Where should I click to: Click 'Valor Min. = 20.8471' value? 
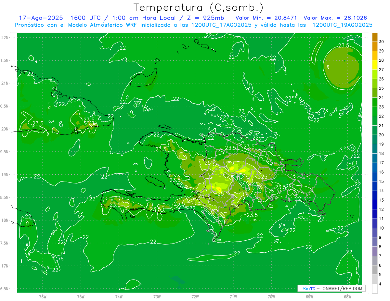pyautogui.click(x=266, y=18)
